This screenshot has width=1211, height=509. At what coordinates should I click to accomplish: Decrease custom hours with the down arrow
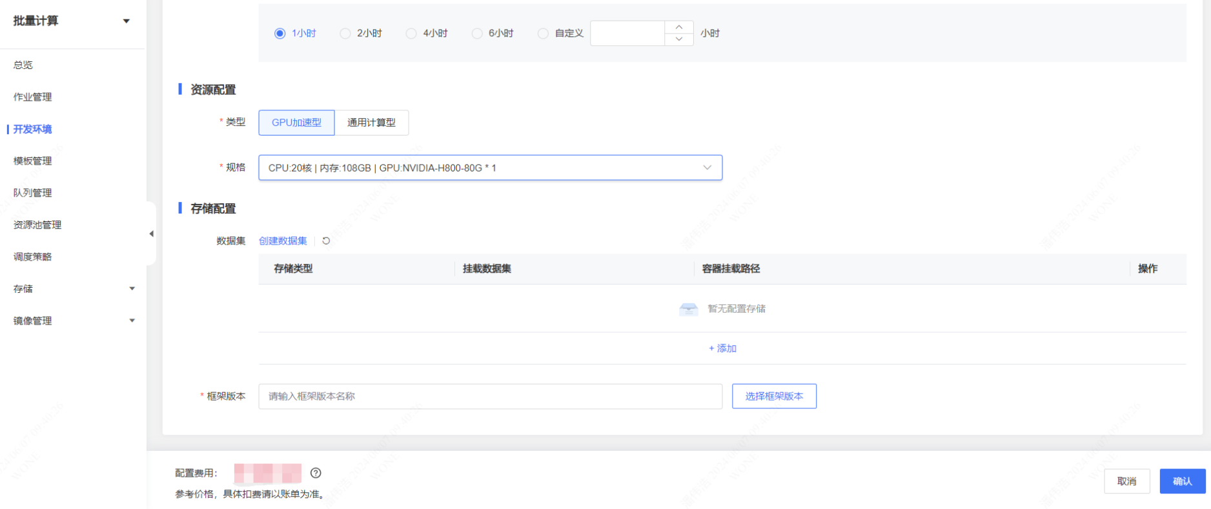[679, 39]
